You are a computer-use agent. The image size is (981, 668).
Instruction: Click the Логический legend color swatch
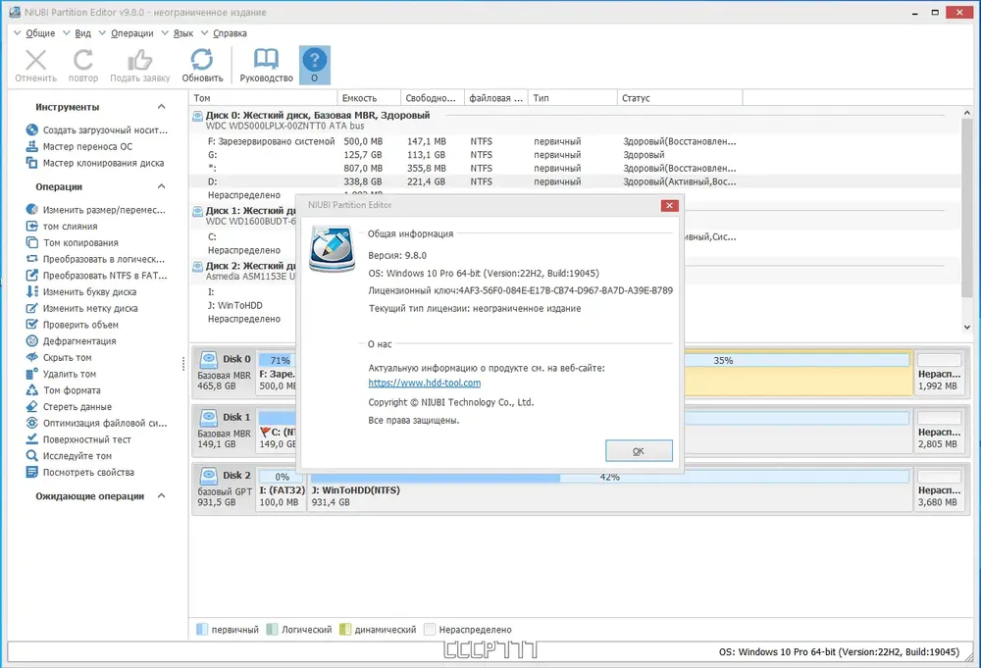tap(272, 629)
